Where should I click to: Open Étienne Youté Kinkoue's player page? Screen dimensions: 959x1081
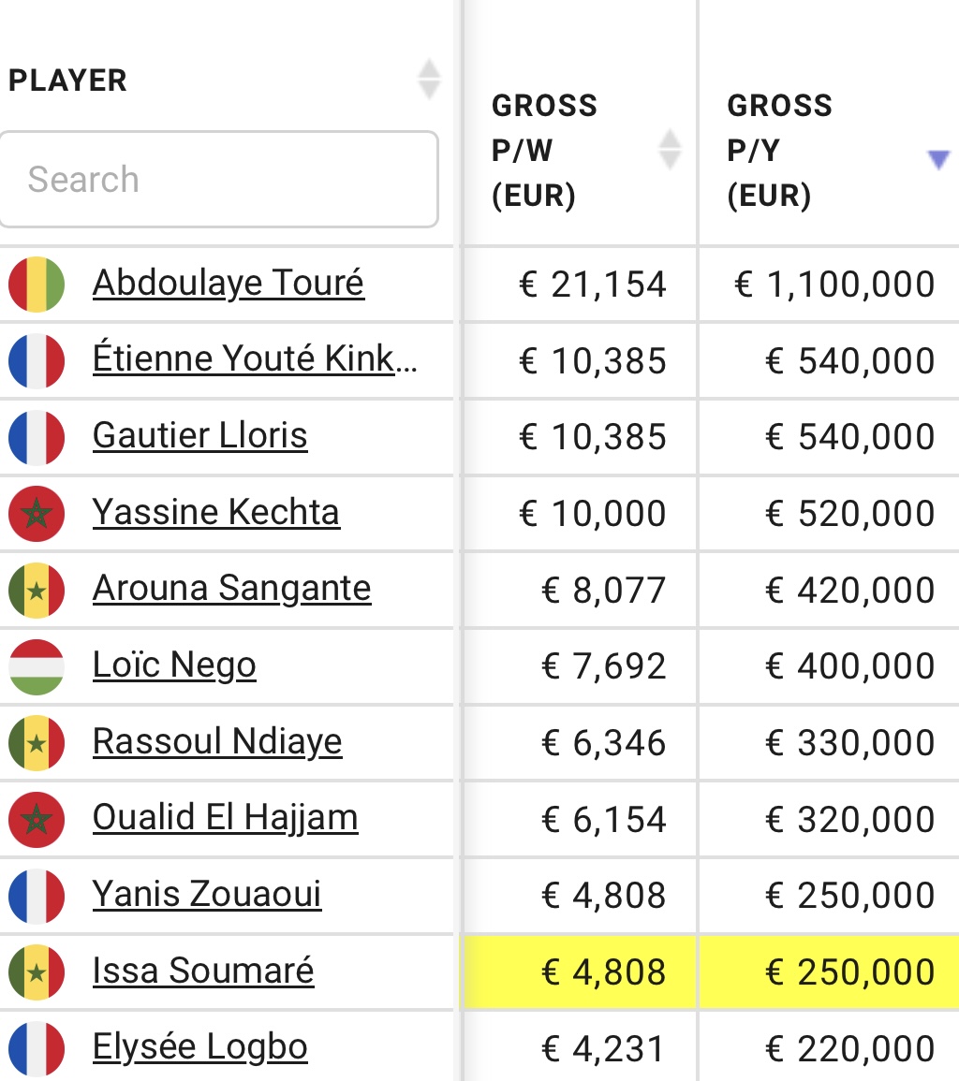click(x=255, y=359)
